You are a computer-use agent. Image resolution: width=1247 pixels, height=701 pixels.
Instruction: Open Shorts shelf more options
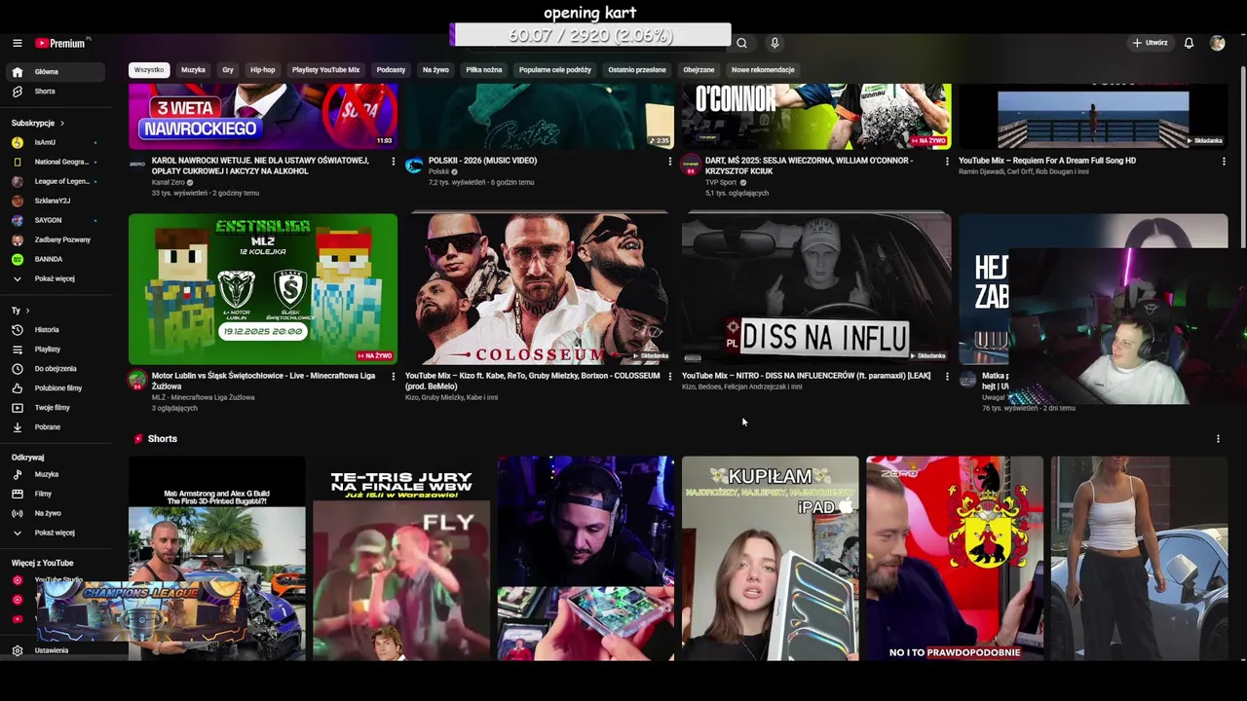coord(1218,439)
